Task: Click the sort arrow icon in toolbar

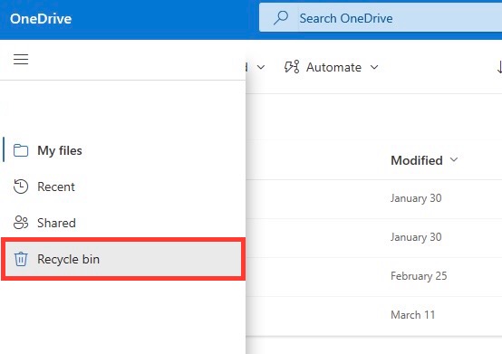Action: pos(498,67)
